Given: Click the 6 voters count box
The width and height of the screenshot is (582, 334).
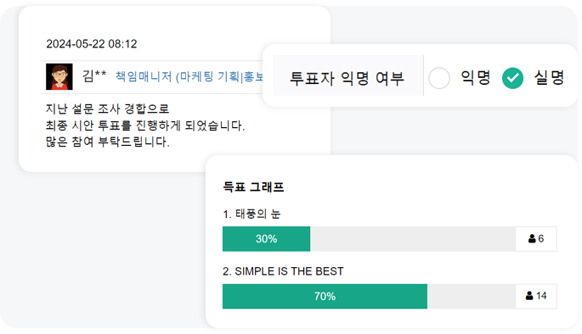Looking at the screenshot, I should pos(536,239).
